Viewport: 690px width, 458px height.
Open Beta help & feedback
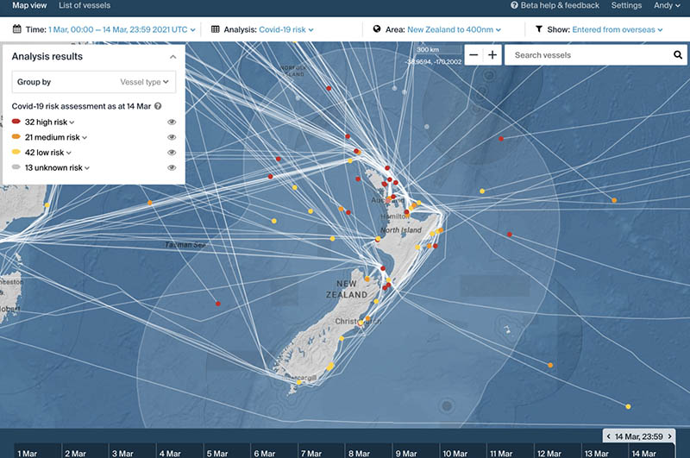(x=560, y=5)
